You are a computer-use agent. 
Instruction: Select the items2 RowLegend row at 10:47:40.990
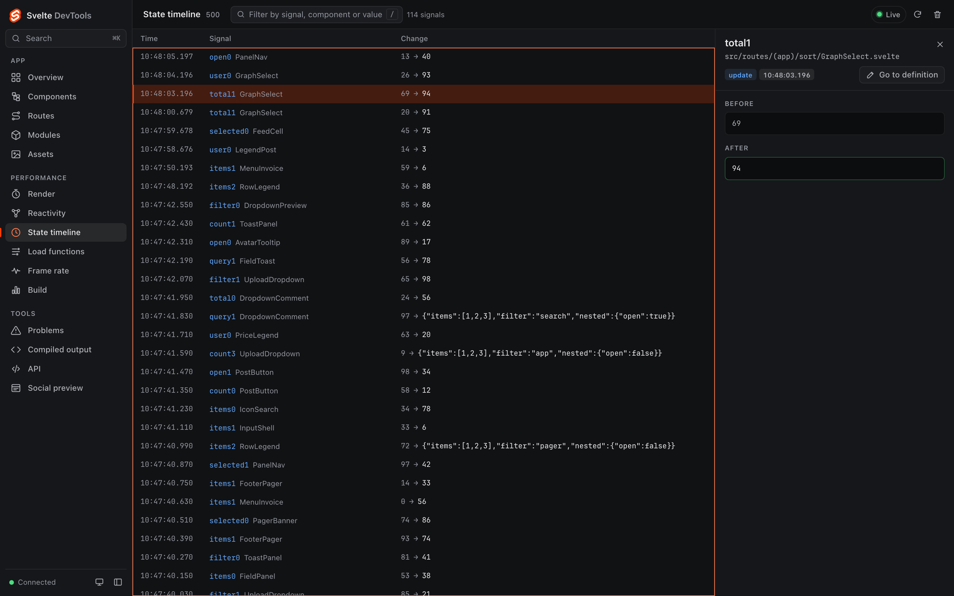coord(423,446)
